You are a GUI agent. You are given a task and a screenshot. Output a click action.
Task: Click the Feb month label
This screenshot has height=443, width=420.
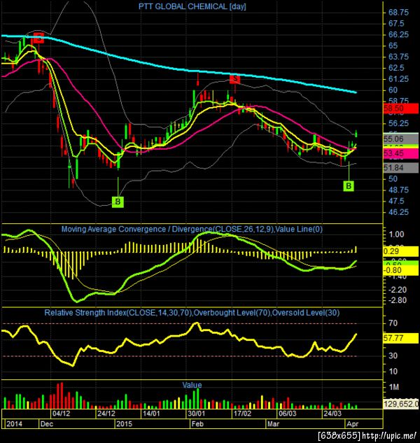point(197,424)
